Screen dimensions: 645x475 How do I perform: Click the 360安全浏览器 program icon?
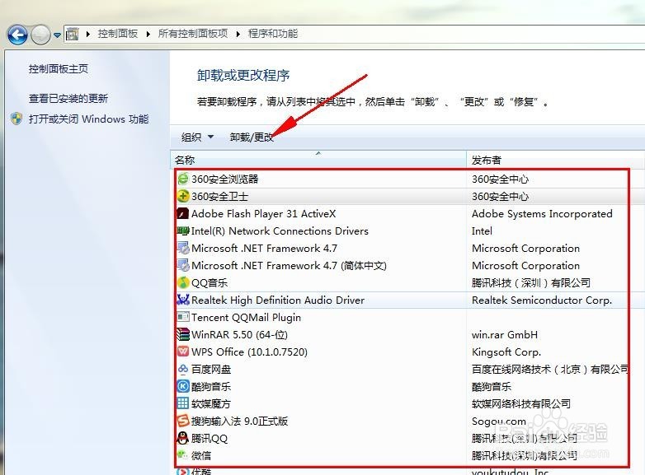point(183,179)
